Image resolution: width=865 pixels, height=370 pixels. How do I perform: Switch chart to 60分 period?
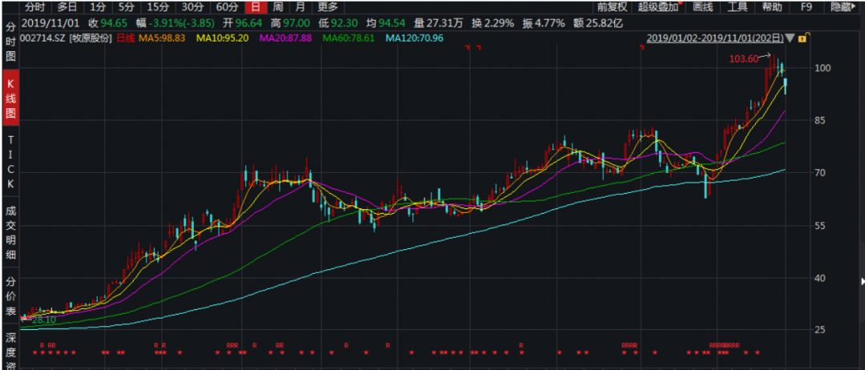(x=227, y=7)
